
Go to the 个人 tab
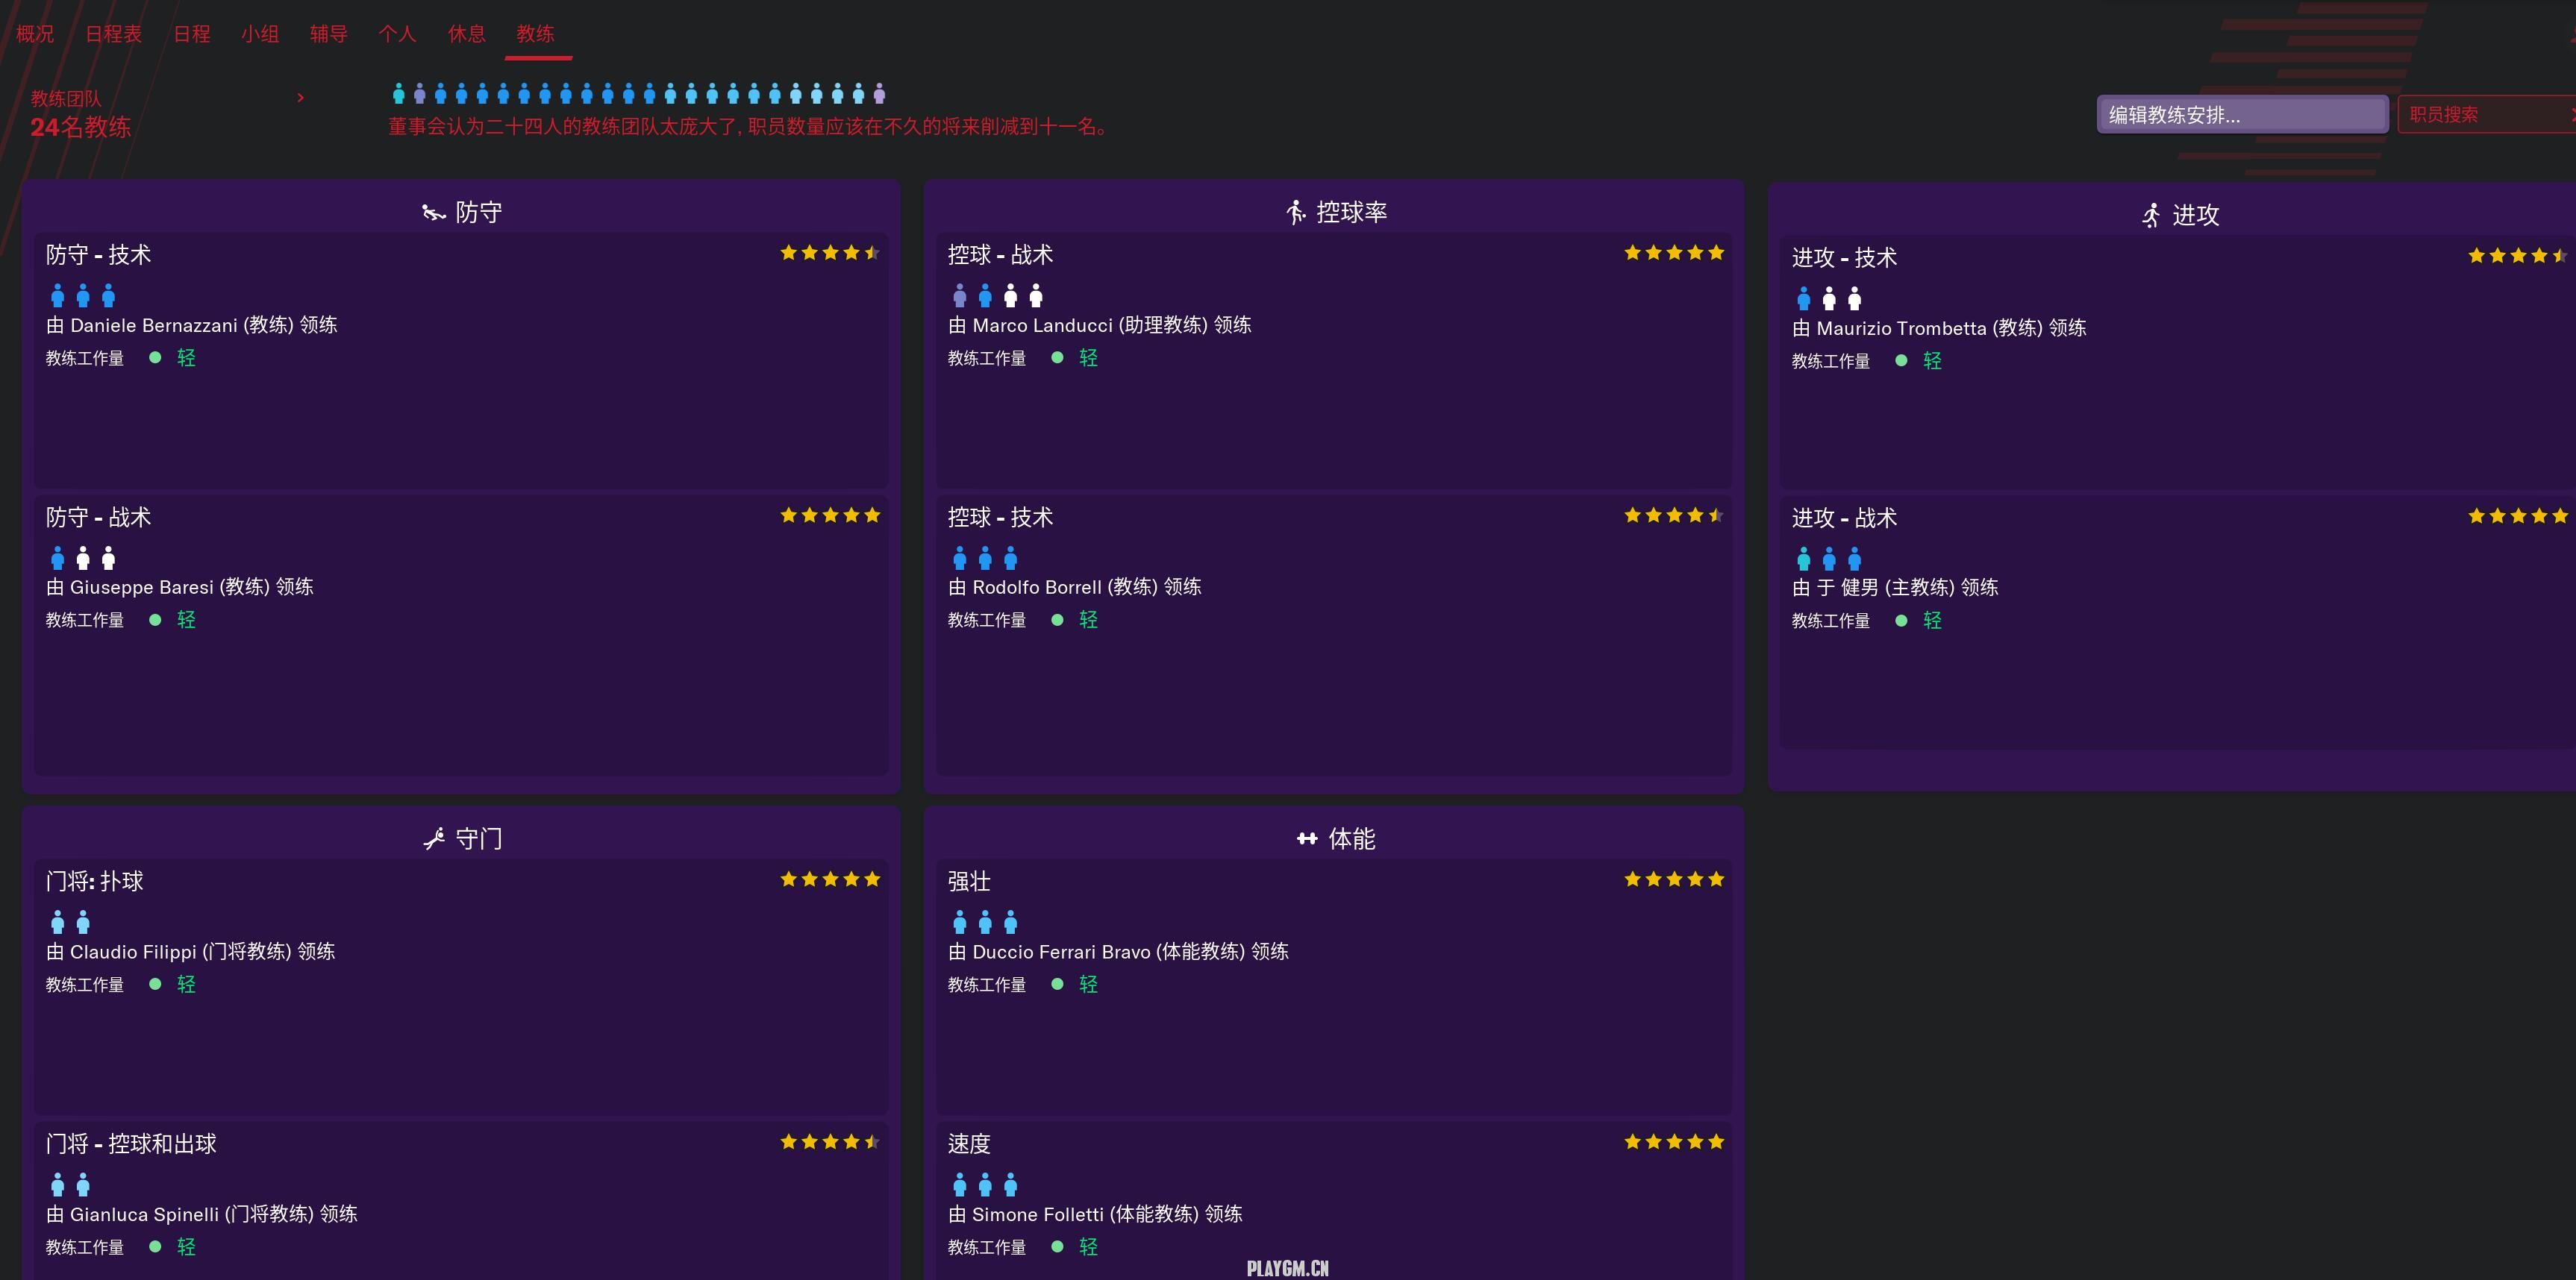[x=397, y=34]
